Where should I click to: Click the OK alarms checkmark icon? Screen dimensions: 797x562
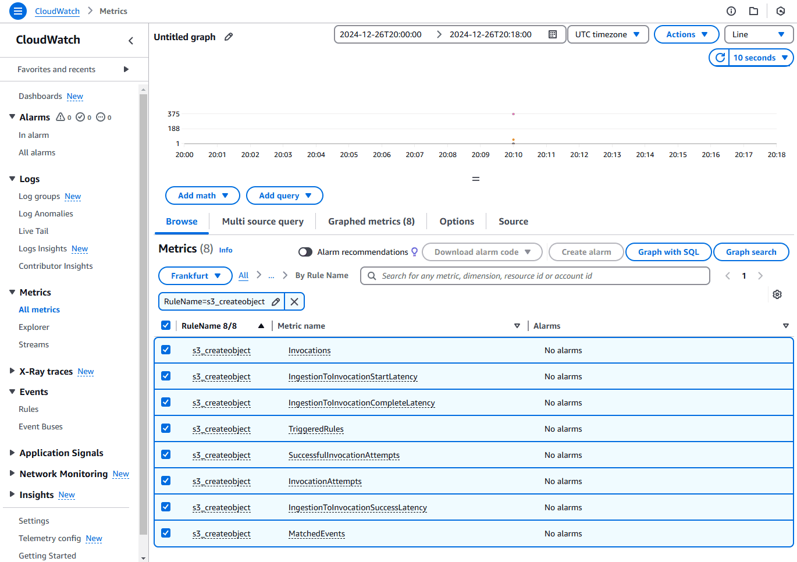81,117
